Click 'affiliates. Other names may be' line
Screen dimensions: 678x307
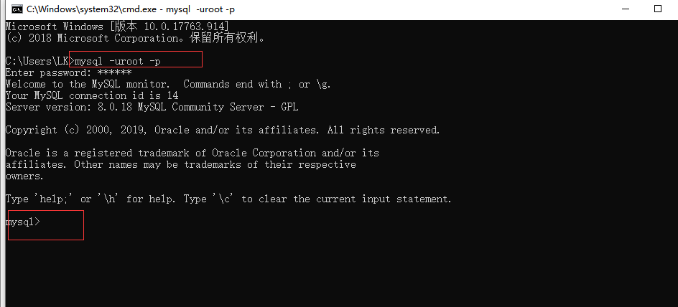click(181, 164)
